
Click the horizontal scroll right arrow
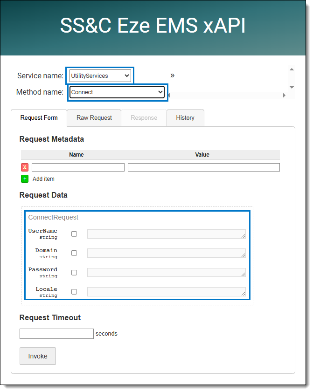284,95
